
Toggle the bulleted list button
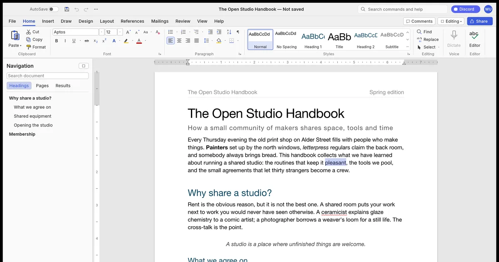pos(170,32)
